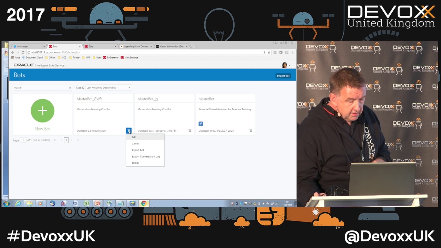The height and width of the screenshot is (248, 441).
Task: Open Word from the taskbar
Action: tap(75, 204)
